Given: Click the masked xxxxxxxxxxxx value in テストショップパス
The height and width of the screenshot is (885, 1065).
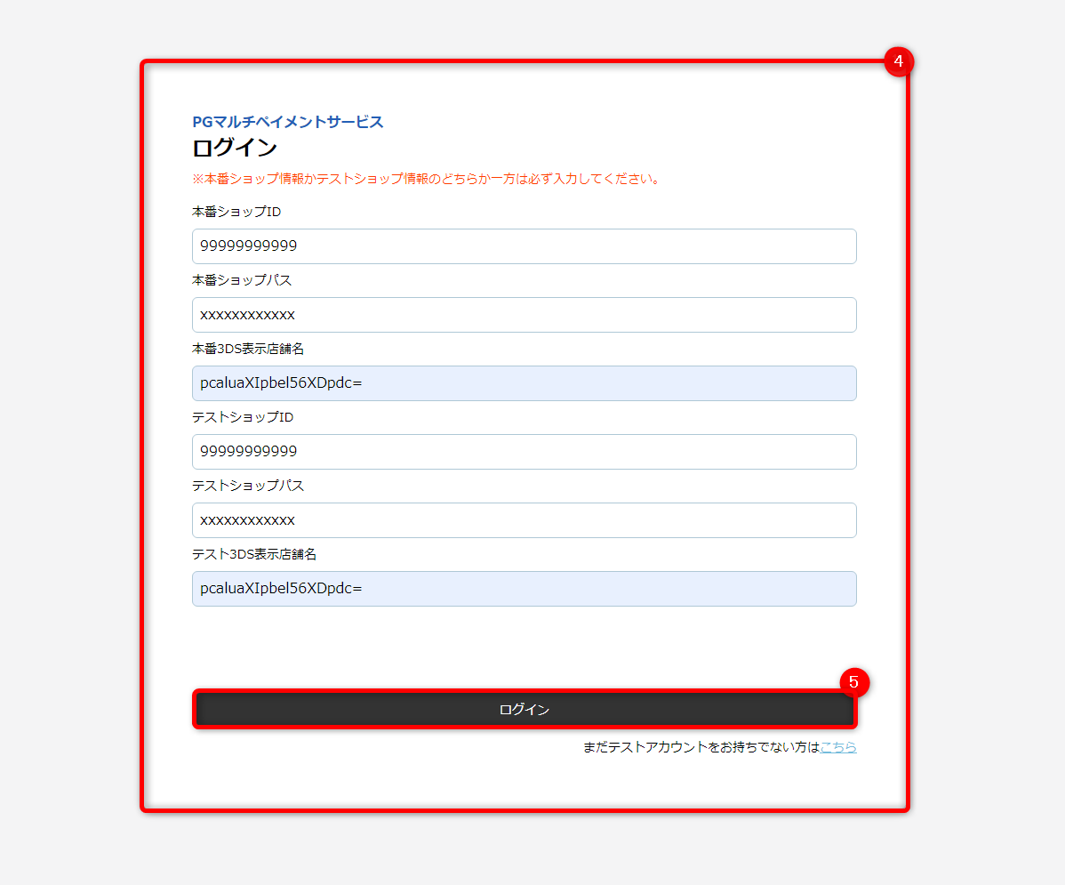Looking at the screenshot, I should [x=245, y=520].
